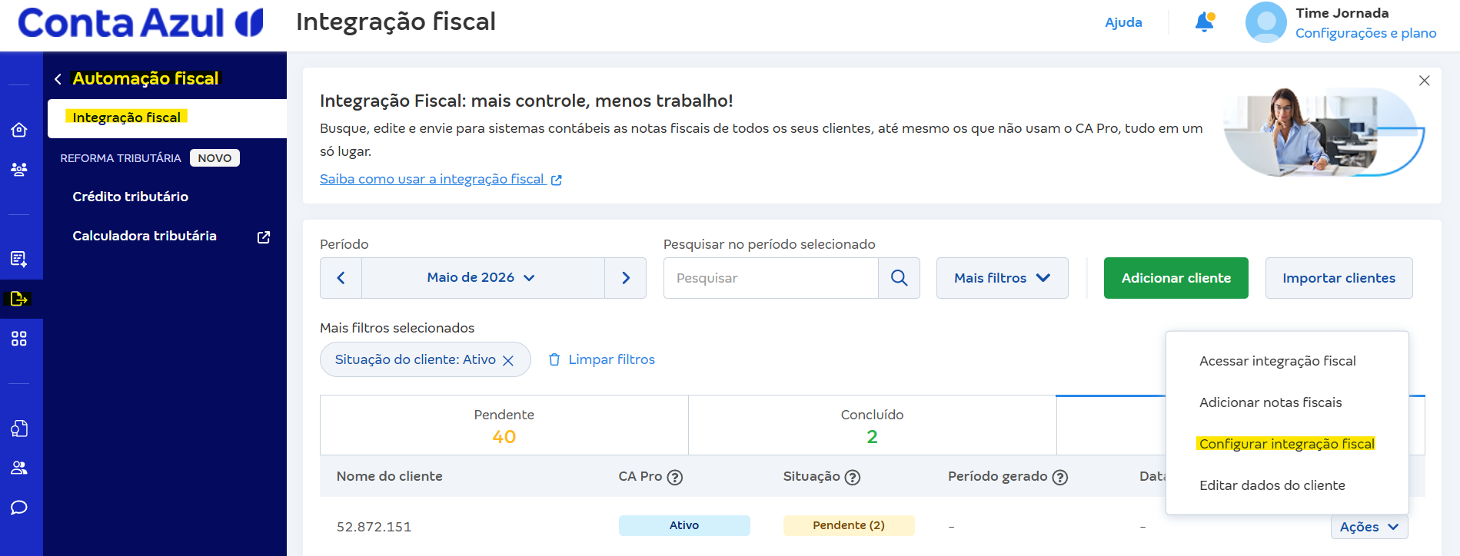Click the Ativo badge in client row

click(x=684, y=525)
